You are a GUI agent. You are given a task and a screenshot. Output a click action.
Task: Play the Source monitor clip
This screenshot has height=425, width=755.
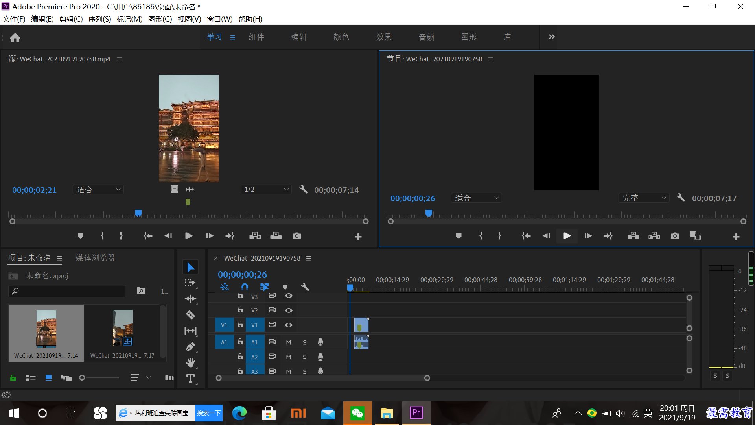pos(189,236)
